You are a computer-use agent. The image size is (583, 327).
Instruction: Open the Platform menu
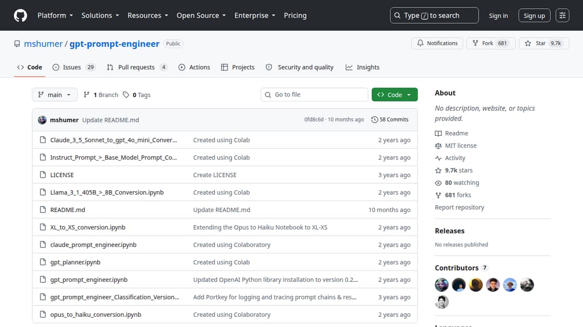point(55,16)
